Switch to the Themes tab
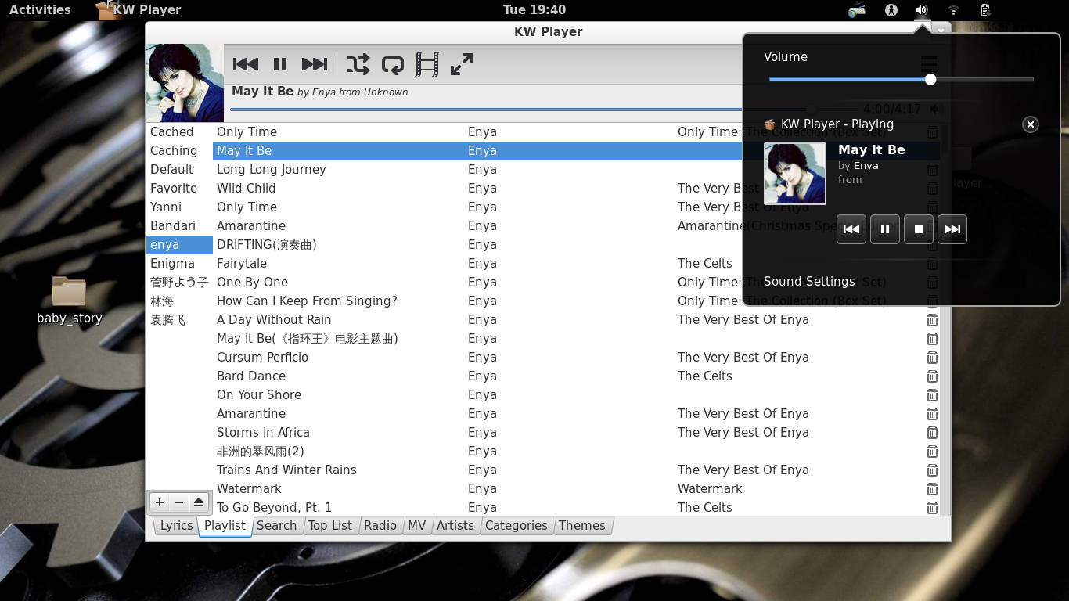The image size is (1069, 601). tap(582, 526)
